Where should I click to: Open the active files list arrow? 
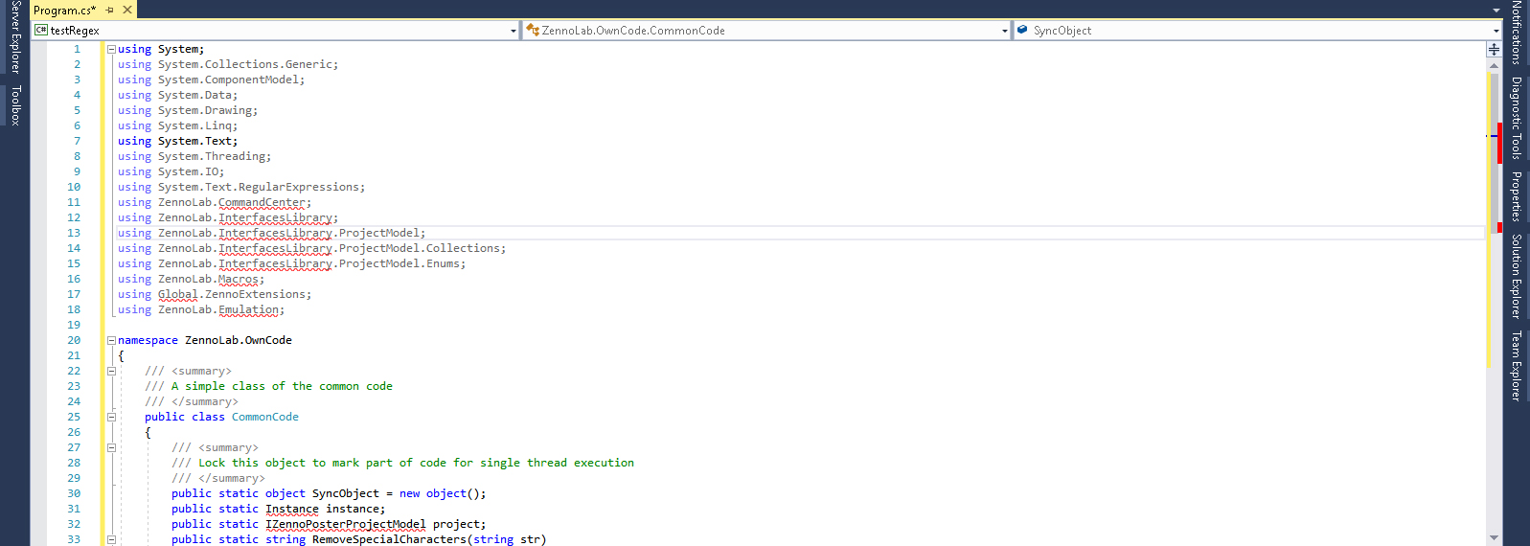(x=1496, y=11)
